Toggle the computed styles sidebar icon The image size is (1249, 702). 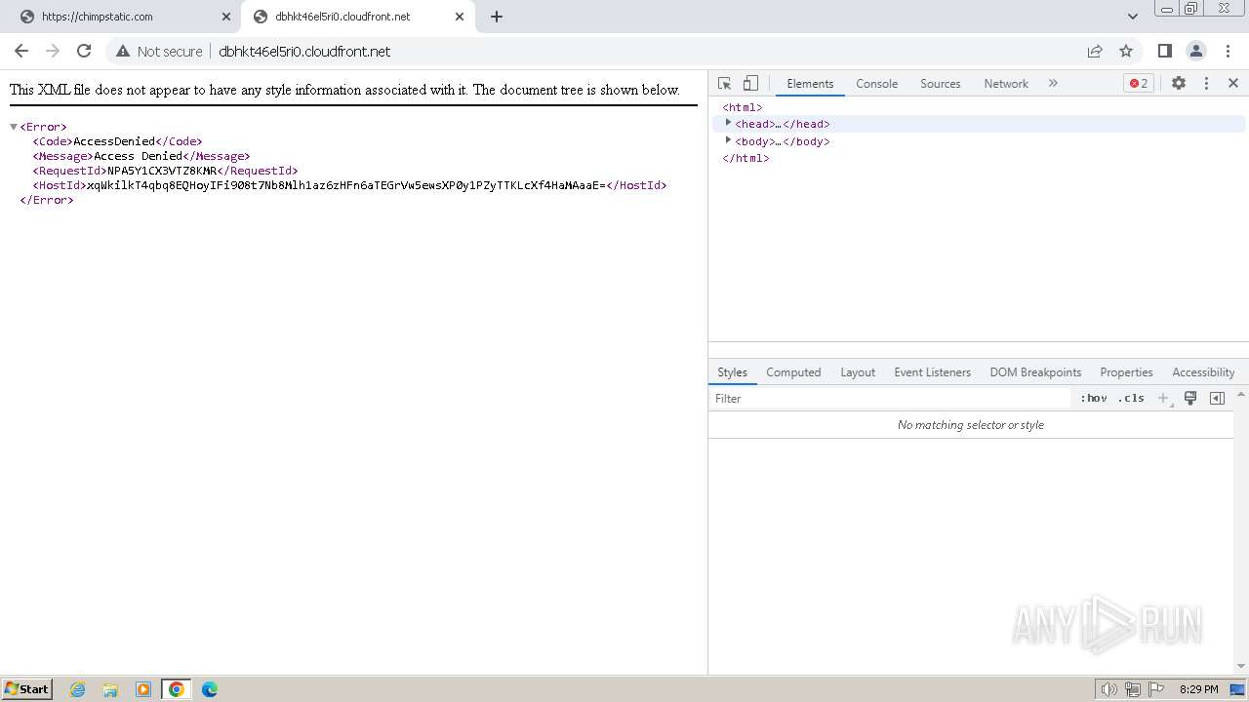point(1217,398)
